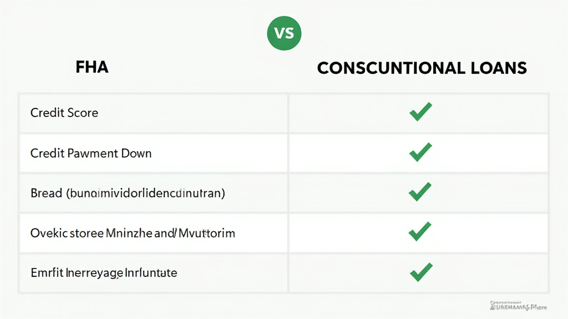Screen dimensions: 568x319
Task: Click the green checkmark in Ovekic storee row
Action: point(420,232)
